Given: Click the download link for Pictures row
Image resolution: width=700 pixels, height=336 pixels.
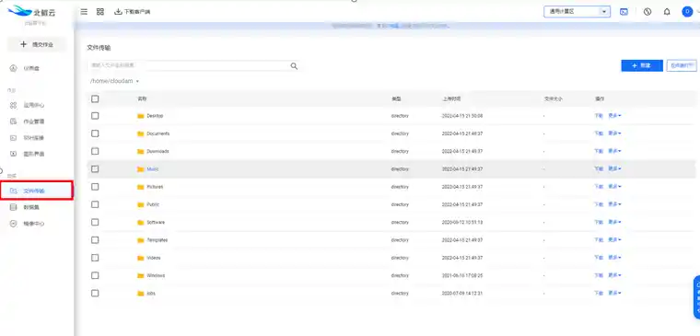Looking at the screenshot, I should point(599,187).
